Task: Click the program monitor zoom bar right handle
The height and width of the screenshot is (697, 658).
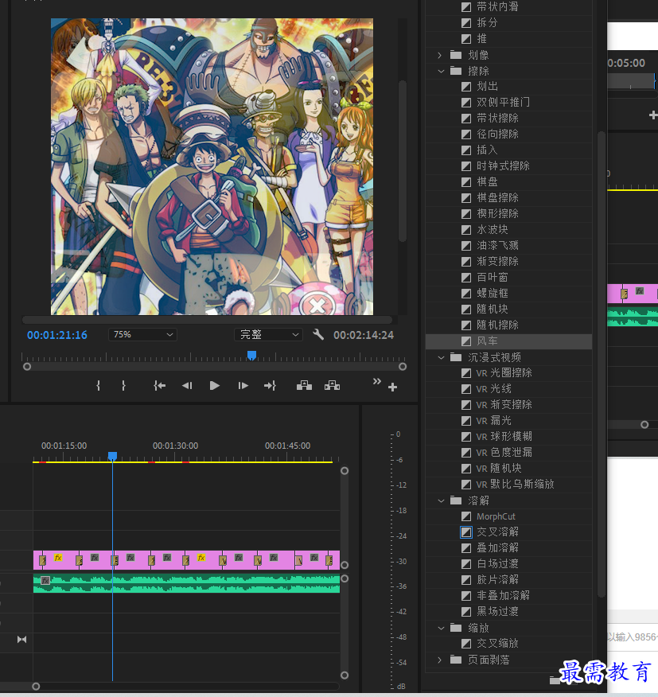Action: click(403, 367)
